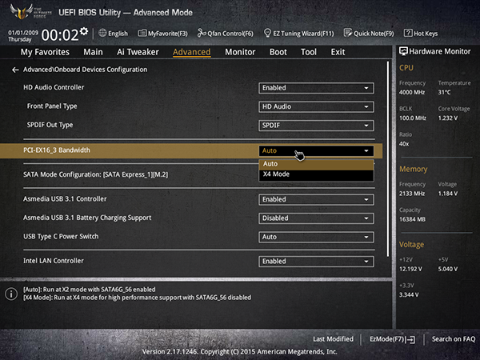Choose Auto in the bandwidth list
The width and height of the screenshot is (480, 360).
(x=316, y=164)
